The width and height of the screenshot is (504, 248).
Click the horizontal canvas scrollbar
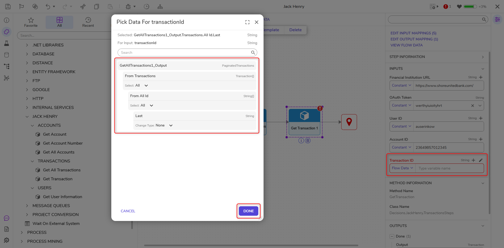pyautogui.click(x=251, y=246)
